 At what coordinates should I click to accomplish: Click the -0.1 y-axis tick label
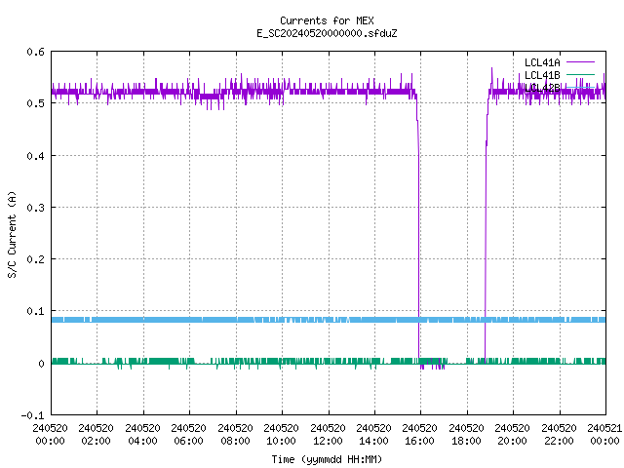point(32,415)
